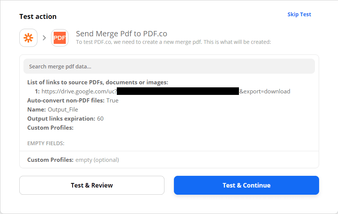
Task: Click list item number 1 before URL
Action: tap(37, 91)
